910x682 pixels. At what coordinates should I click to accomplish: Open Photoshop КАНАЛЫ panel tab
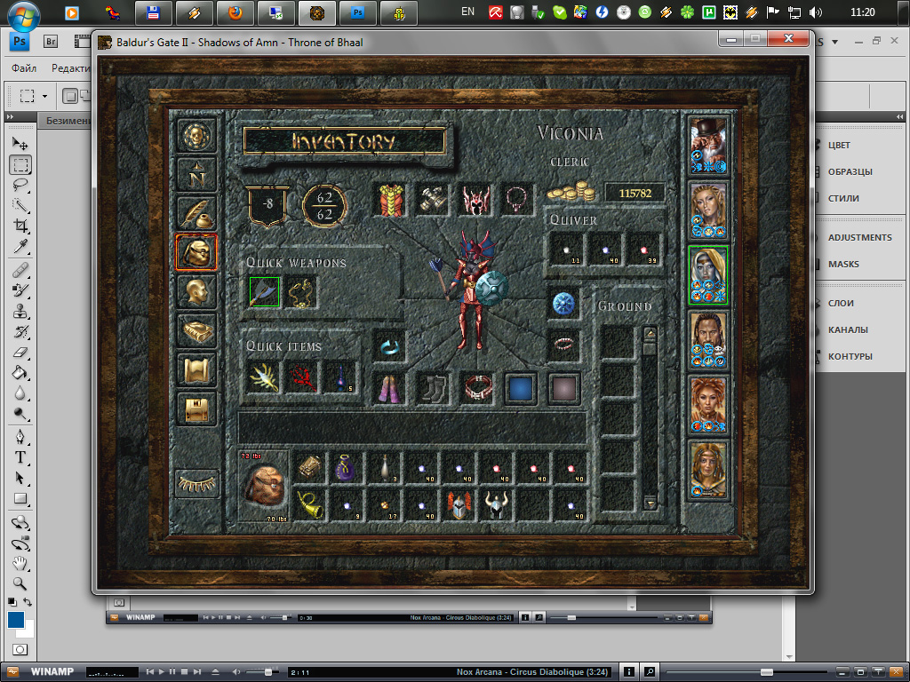pyautogui.click(x=847, y=329)
